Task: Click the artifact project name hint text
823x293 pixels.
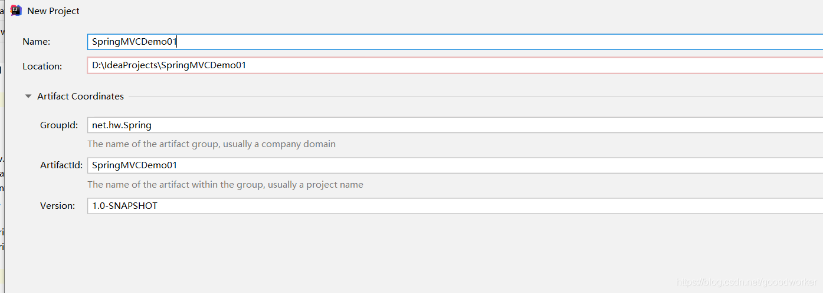Action: (225, 185)
